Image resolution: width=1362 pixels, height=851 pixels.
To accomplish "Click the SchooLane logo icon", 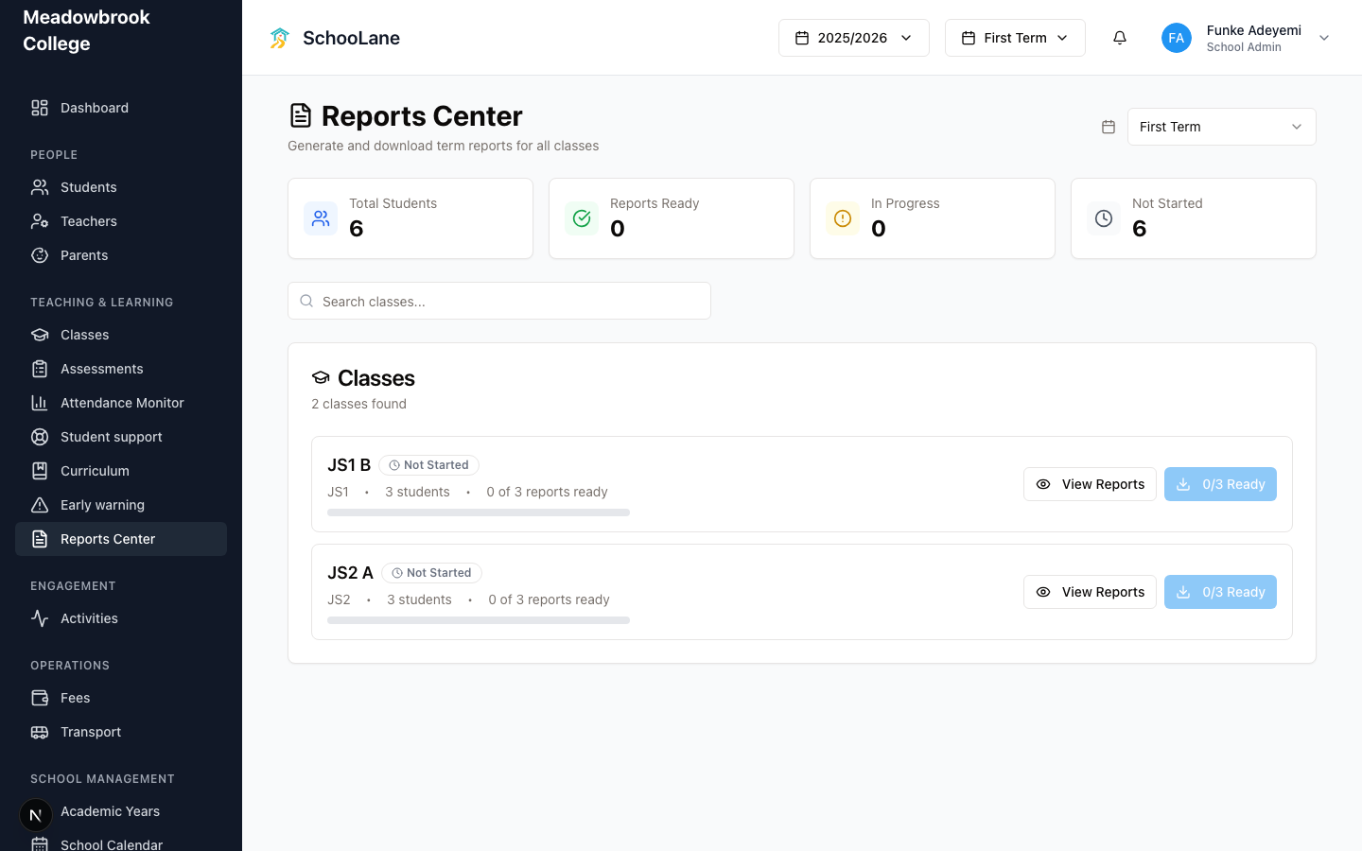I will (x=279, y=38).
